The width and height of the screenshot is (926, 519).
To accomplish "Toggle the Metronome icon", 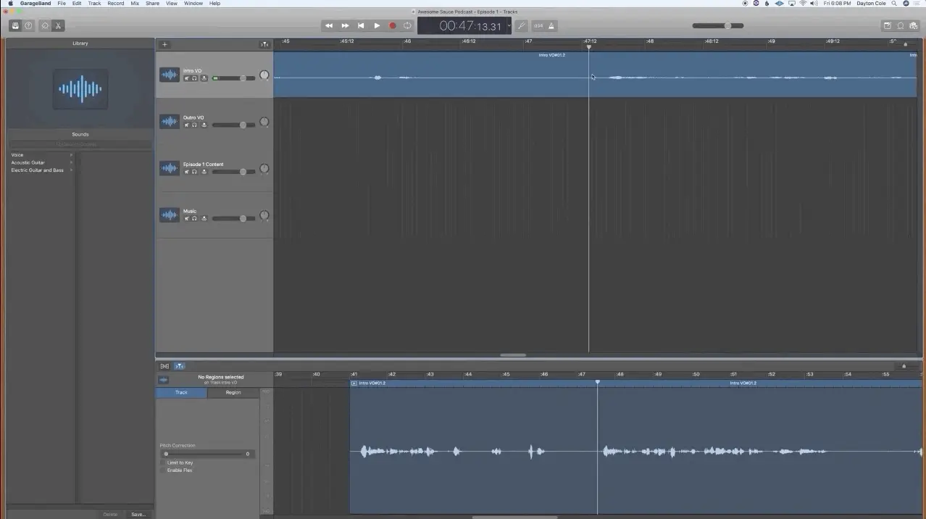I will [x=551, y=25].
